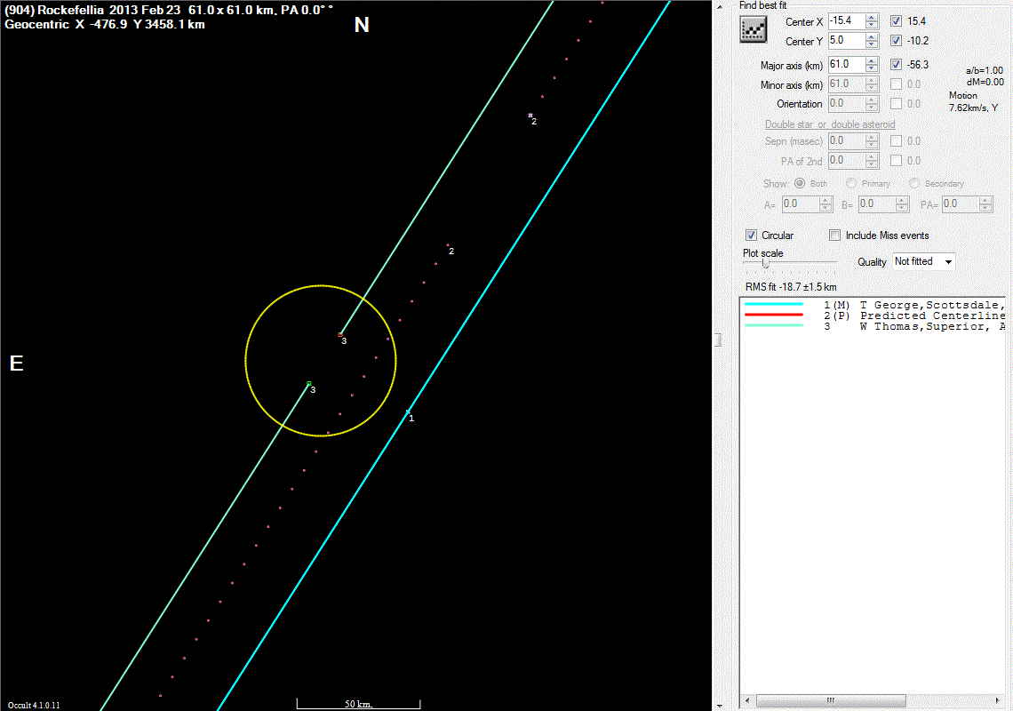Toggle the Major axis fit checkbox

[897, 64]
